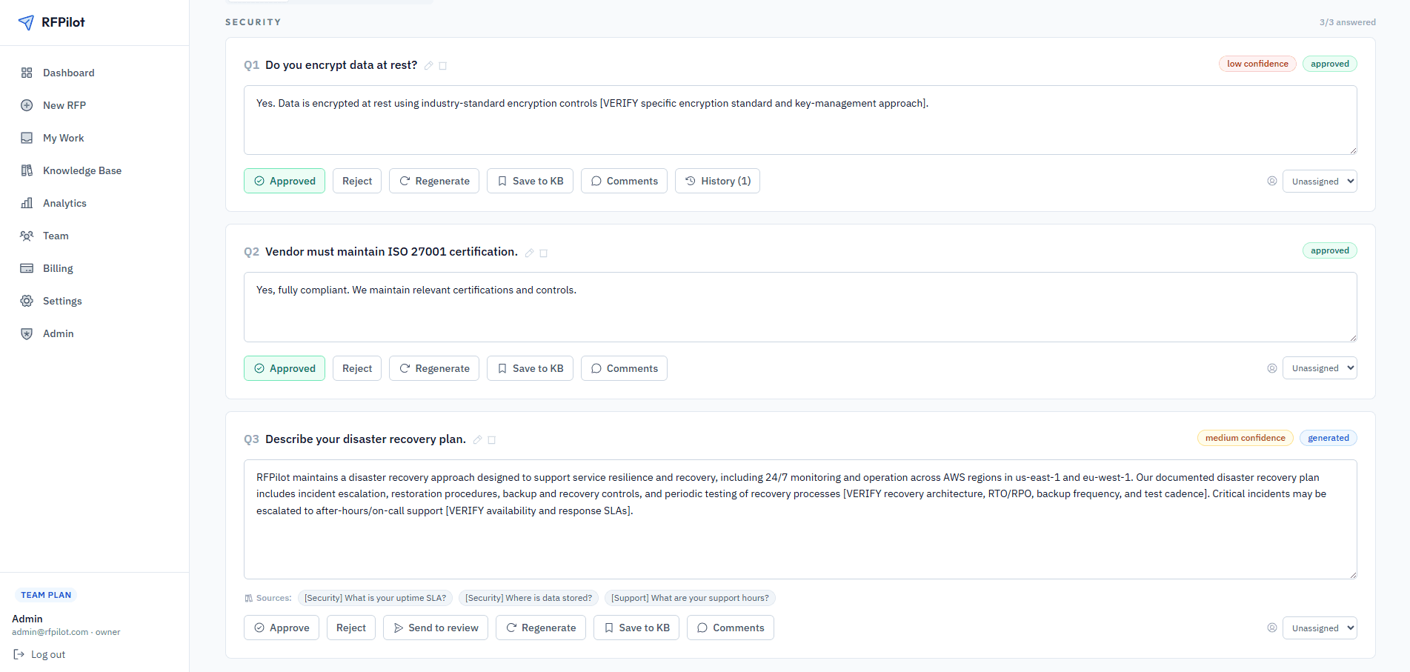Image resolution: width=1410 pixels, height=672 pixels.
Task: Click the approved status badge on Q1
Action: (x=1330, y=64)
